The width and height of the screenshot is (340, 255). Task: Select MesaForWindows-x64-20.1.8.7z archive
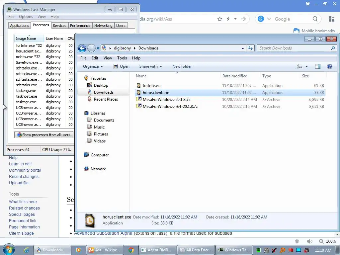click(x=230, y=107)
